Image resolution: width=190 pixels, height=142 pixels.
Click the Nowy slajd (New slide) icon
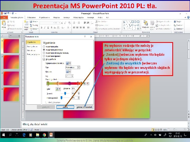coord(26,23)
